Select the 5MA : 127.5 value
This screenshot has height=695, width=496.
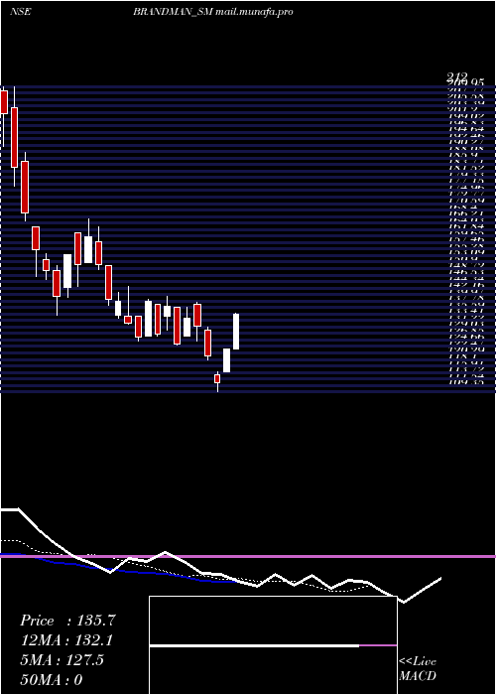coord(62,660)
